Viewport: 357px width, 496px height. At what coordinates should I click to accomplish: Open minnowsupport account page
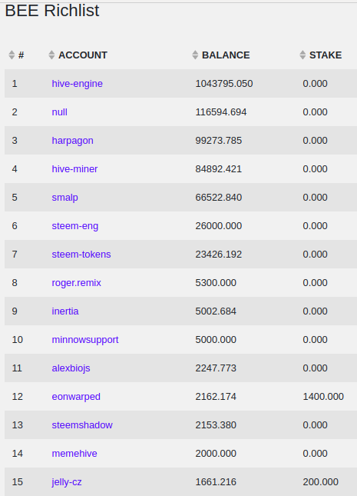(85, 340)
